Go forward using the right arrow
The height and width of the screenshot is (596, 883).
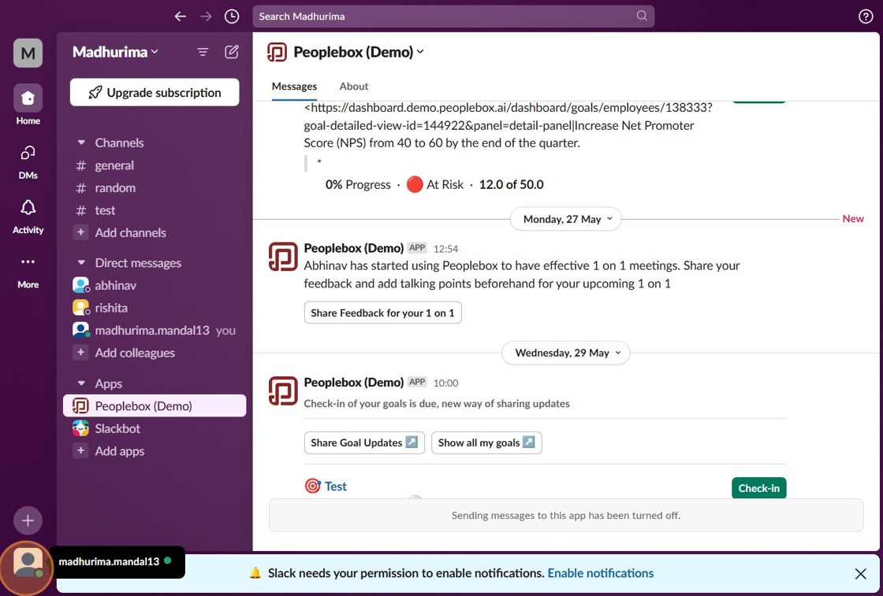(206, 17)
